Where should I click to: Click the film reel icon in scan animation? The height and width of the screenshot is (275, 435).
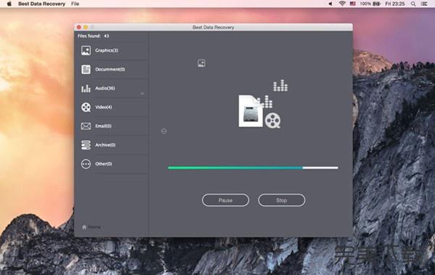coord(273,121)
